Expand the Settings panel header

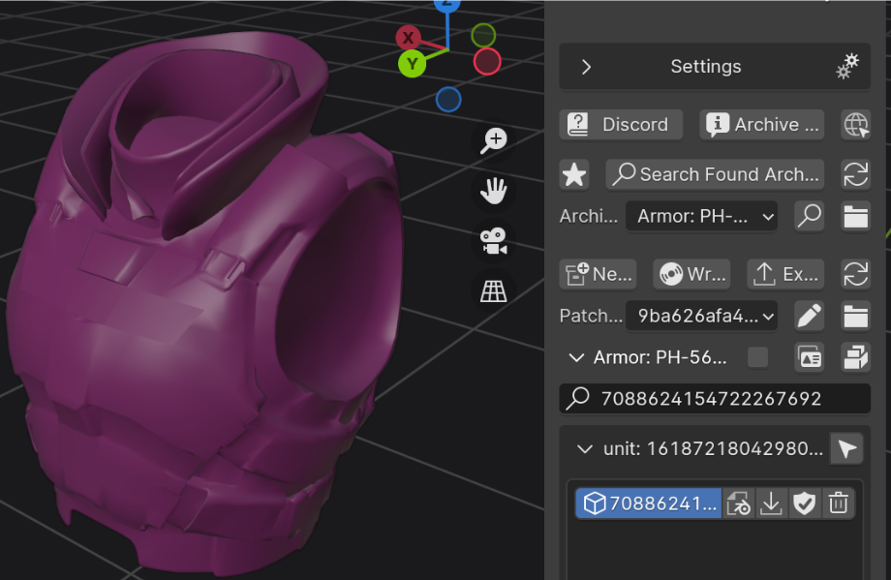[x=708, y=67]
